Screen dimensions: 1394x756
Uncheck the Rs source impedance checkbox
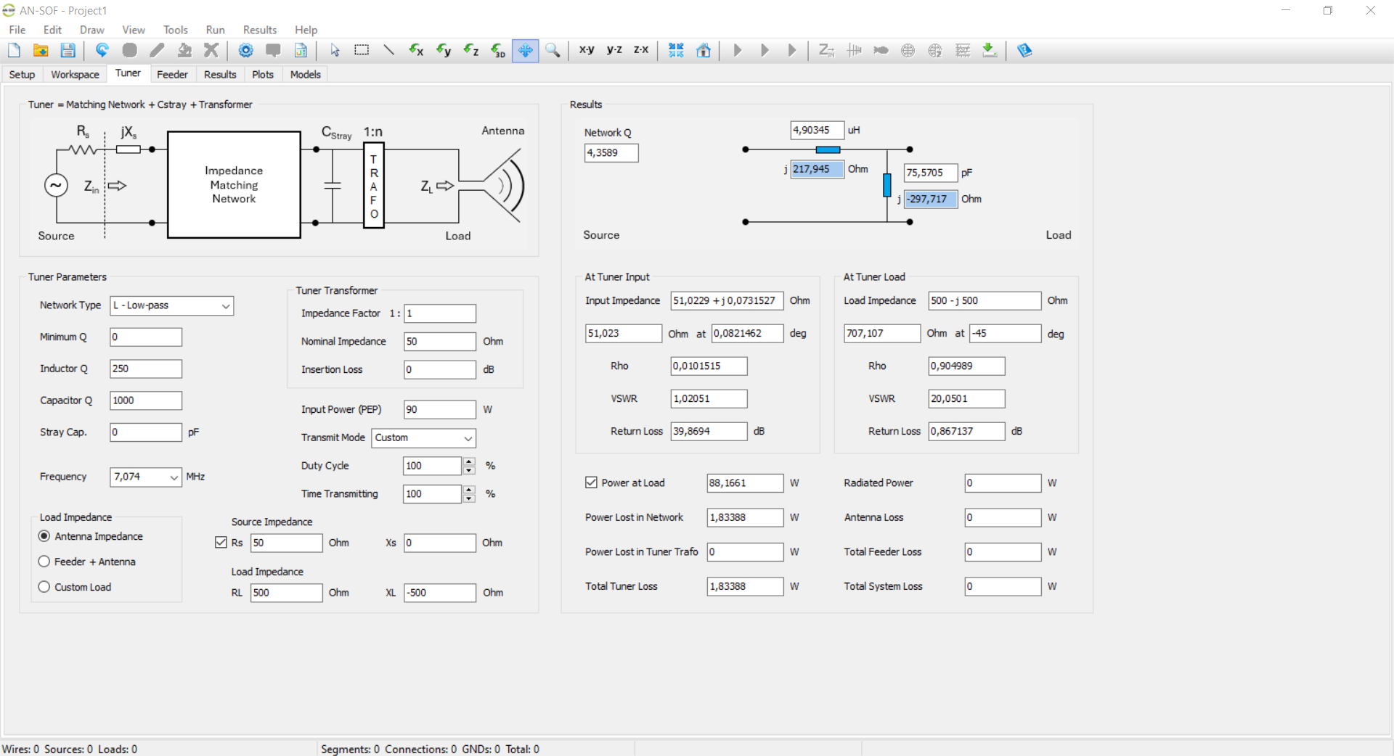pyautogui.click(x=221, y=543)
